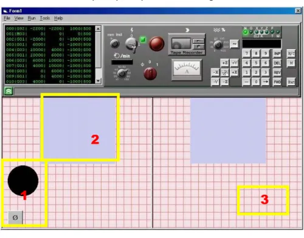Screen dimensions: 304x238
Task: Click the program list scroll-down arrow
Action: (98, 81)
